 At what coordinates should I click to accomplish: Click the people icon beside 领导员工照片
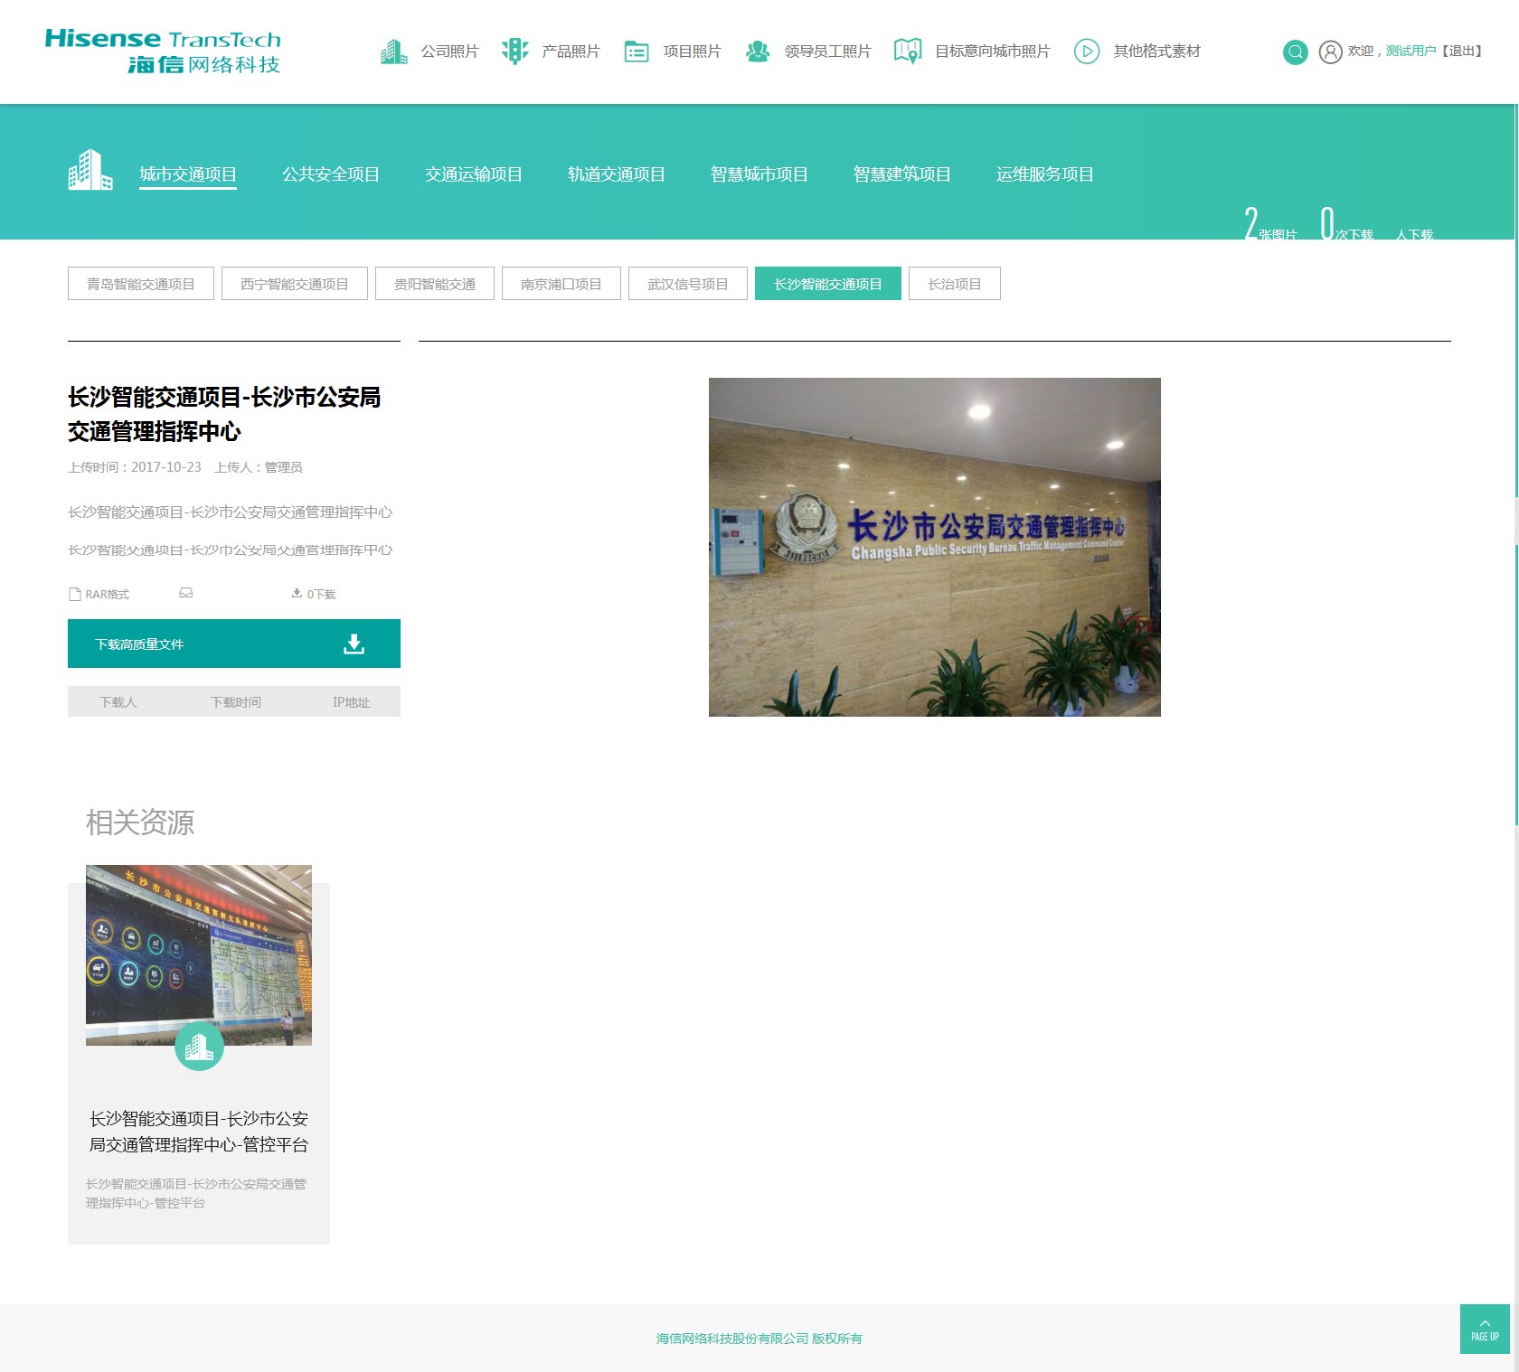tap(758, 52)
